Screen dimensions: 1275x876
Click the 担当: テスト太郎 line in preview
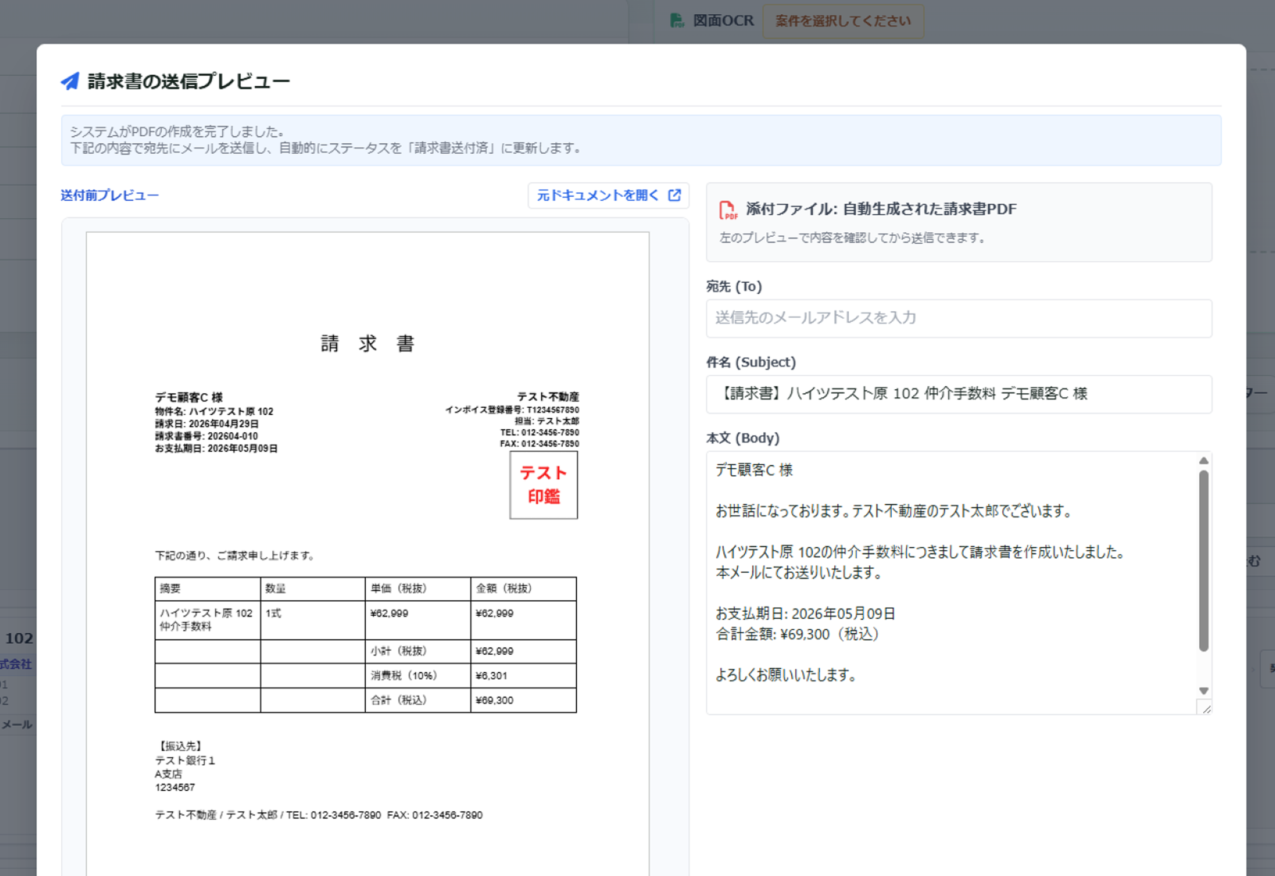tap(546, 421)
